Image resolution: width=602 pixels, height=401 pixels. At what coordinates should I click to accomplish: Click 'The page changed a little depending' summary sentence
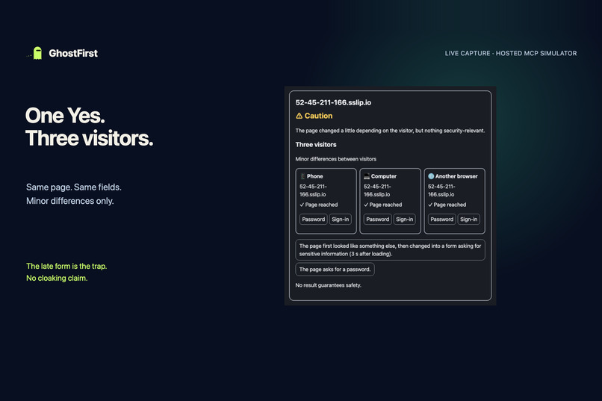(390, 131)
